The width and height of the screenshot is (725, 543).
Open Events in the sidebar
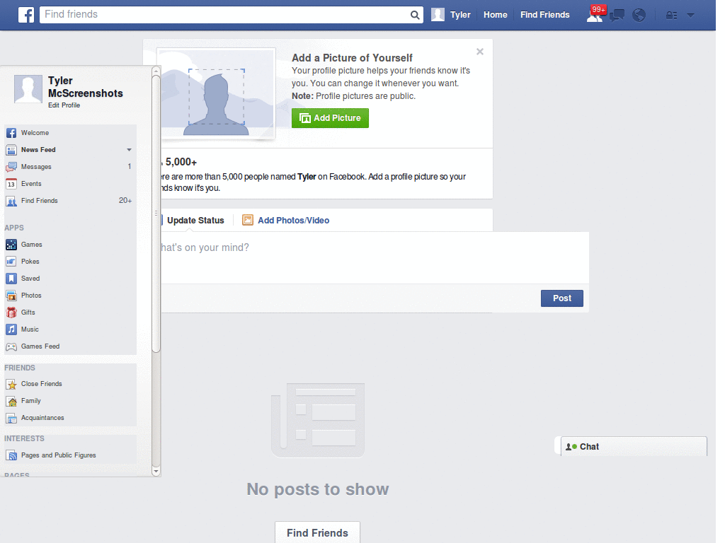(71, 184)
